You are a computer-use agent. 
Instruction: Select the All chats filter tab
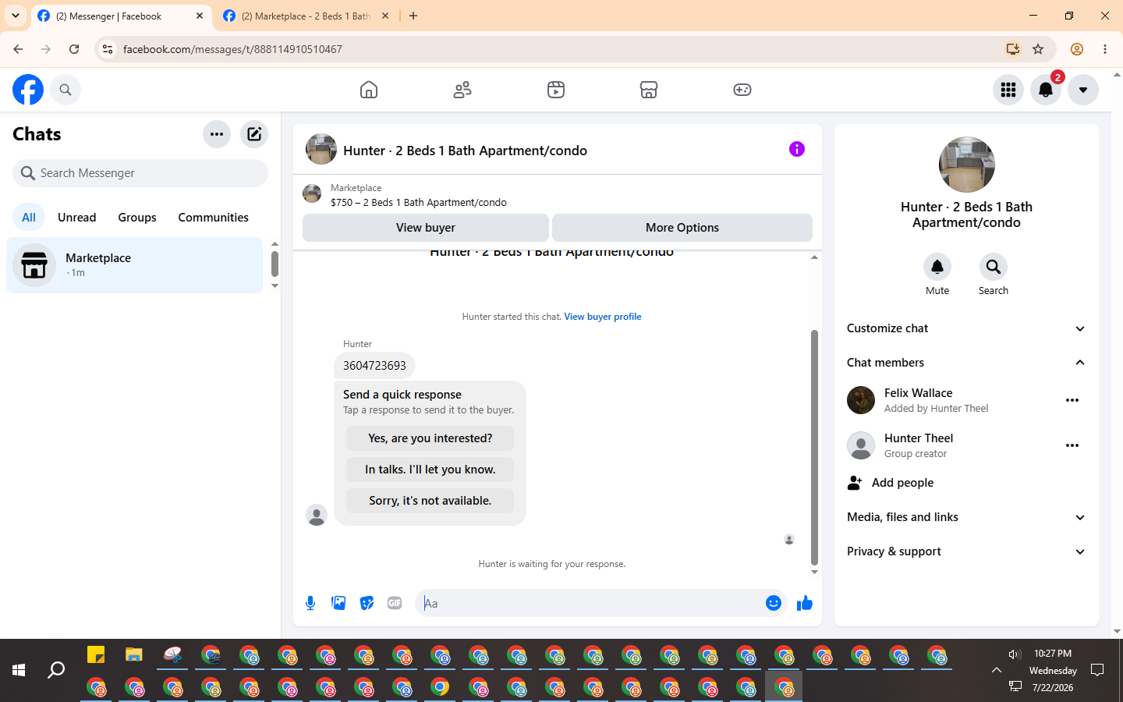(29, 218)
